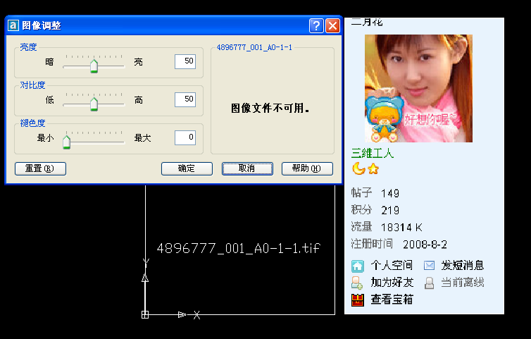Click the UCS origin square icon in drawing

point(145,314)
